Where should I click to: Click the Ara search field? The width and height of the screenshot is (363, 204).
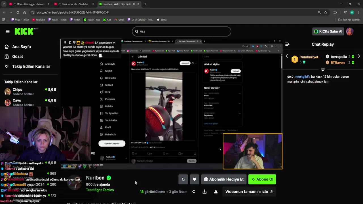point(181,31)
